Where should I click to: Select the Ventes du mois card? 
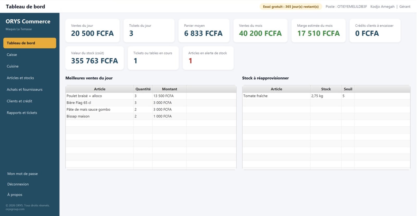coord(260,30)
